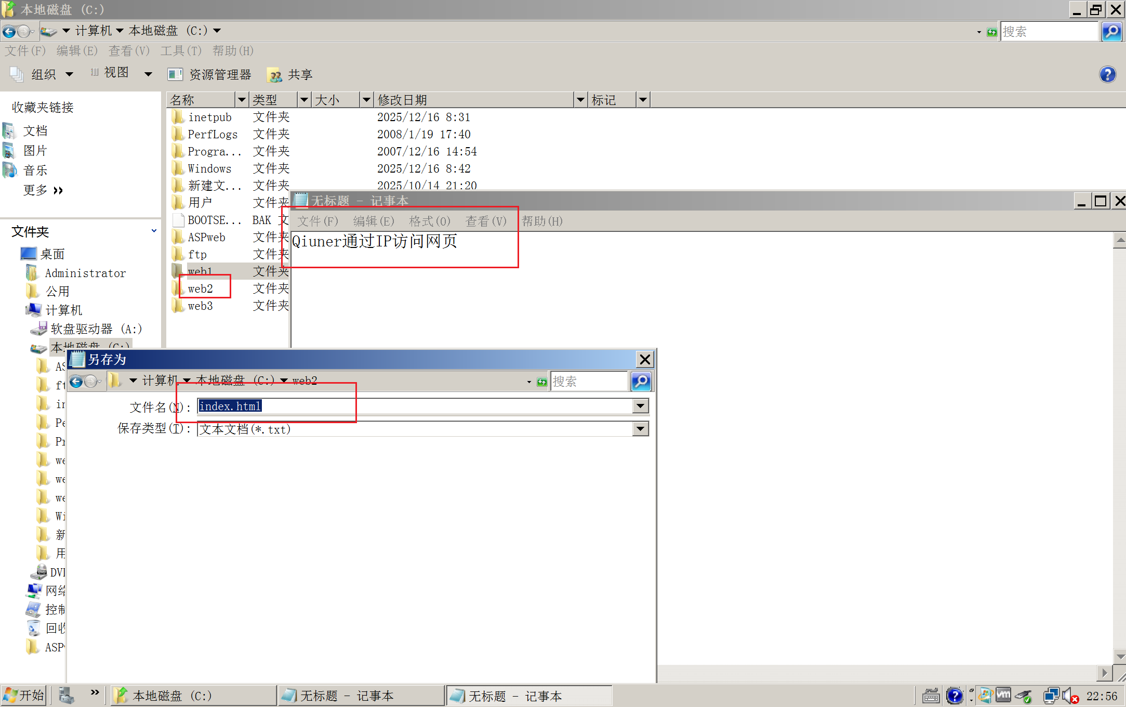Select Administrator in the folder tree

[85, 273]
